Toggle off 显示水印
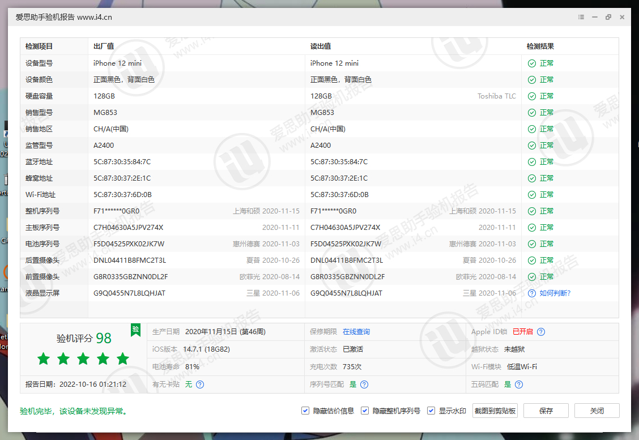This screenshot has width=639, height=440. pos(431,411)
